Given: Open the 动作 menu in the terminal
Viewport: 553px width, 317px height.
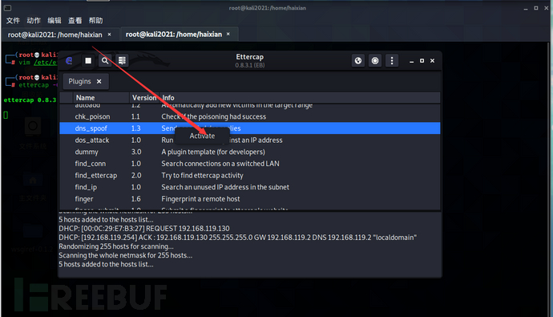Looking at the screenshot, I should coord(34,21).
